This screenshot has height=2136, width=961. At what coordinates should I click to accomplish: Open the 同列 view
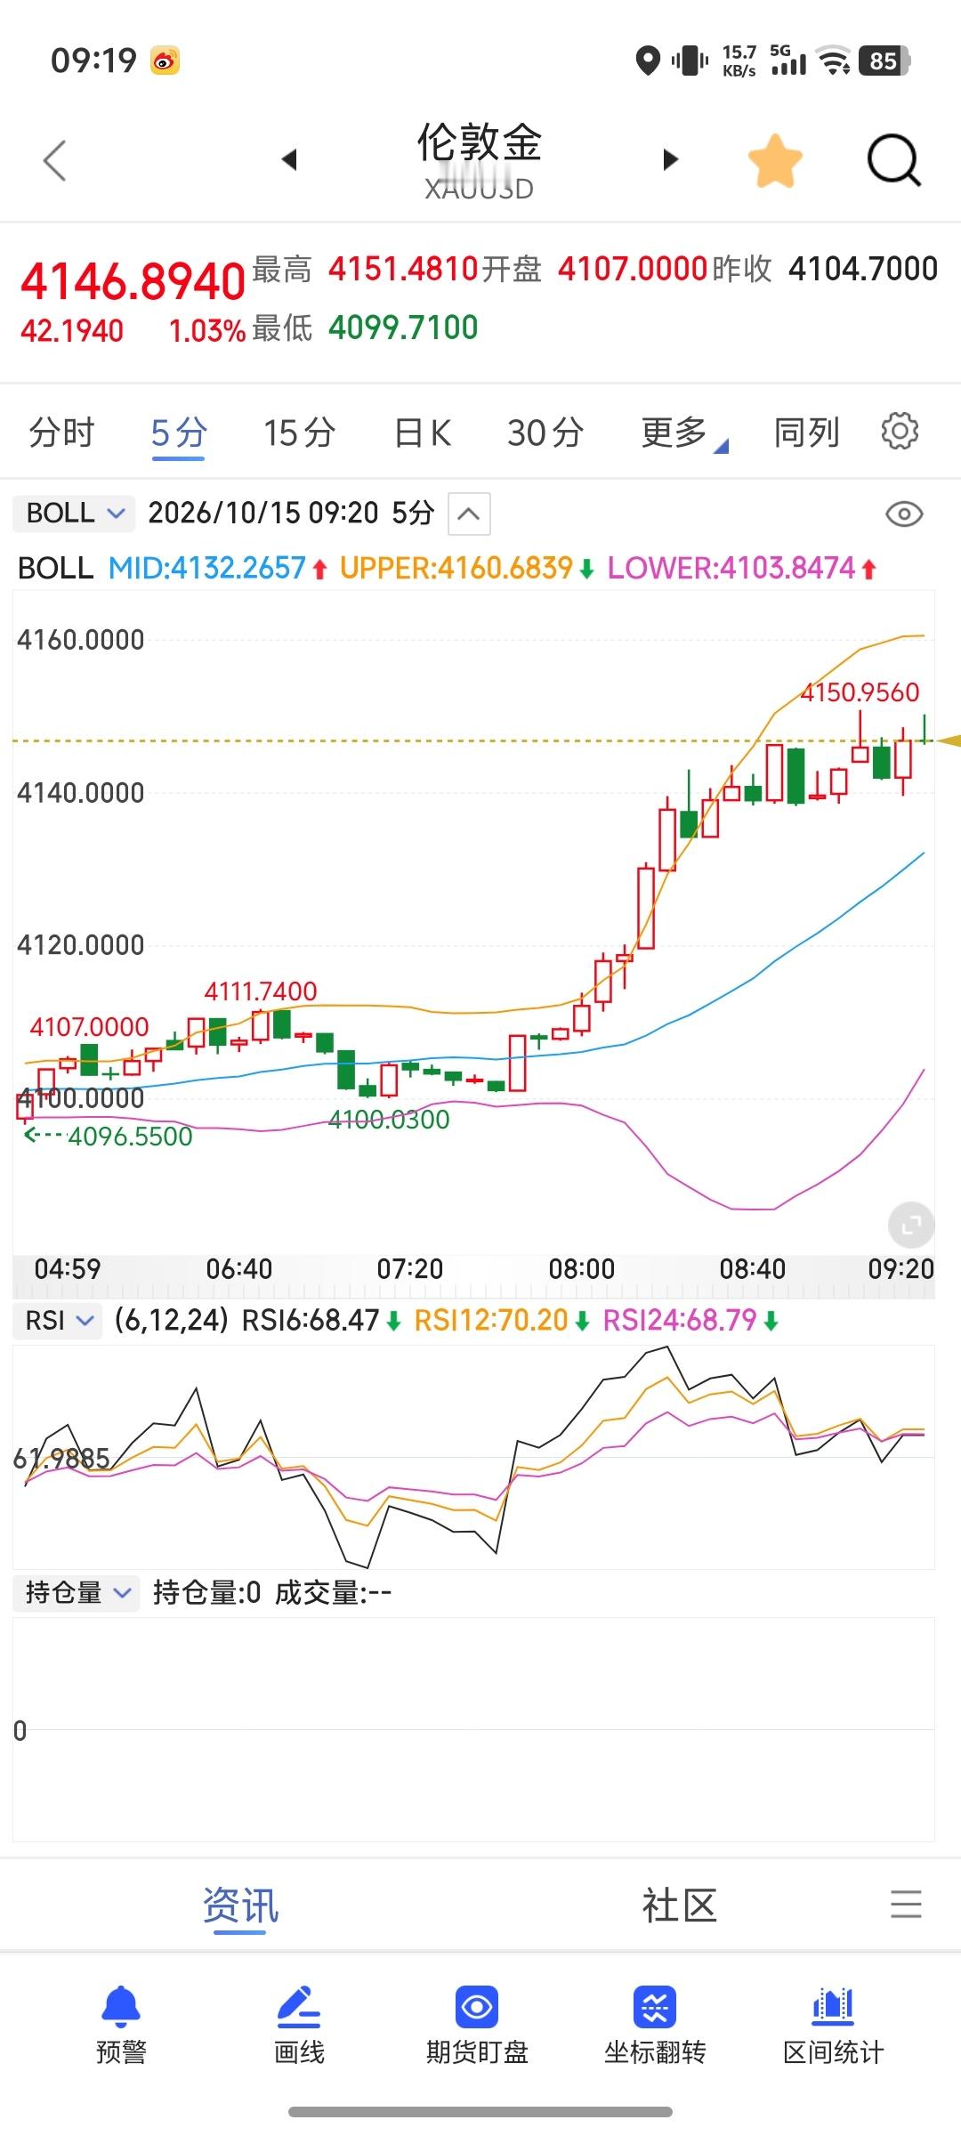click(807, 433)
